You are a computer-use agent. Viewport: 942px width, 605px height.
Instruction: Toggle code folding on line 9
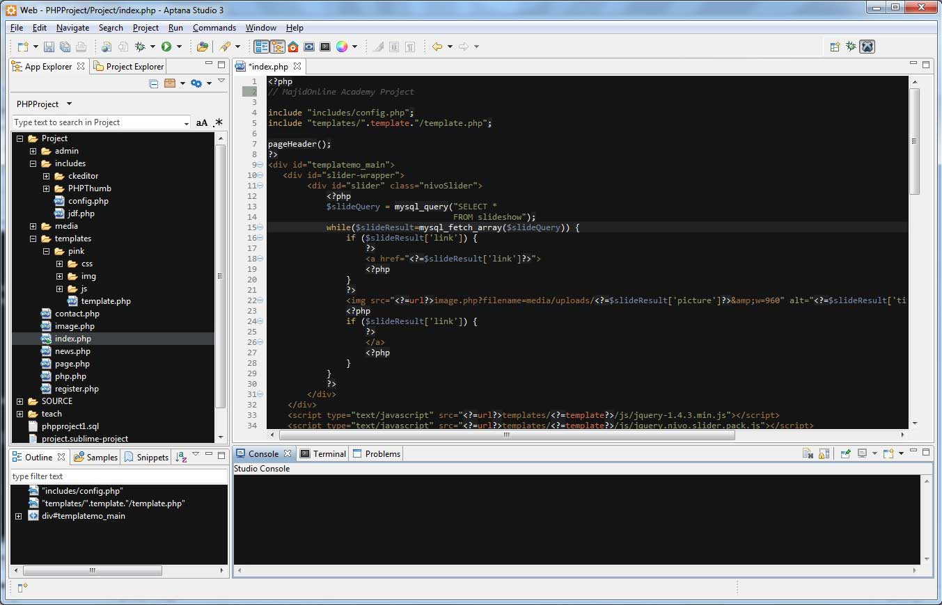coord(260,165)
